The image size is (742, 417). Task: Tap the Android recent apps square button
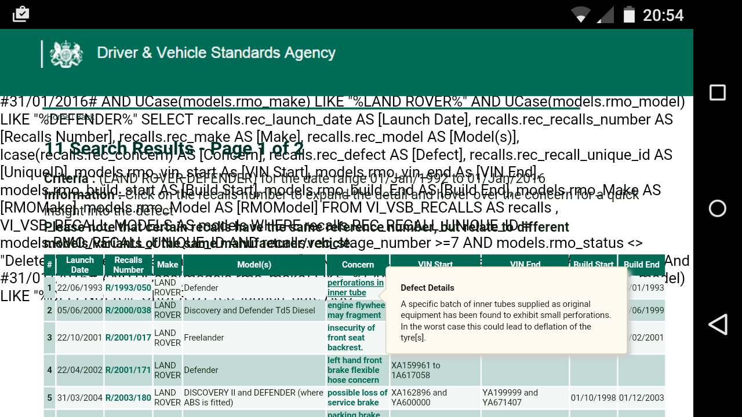[718, 93]
